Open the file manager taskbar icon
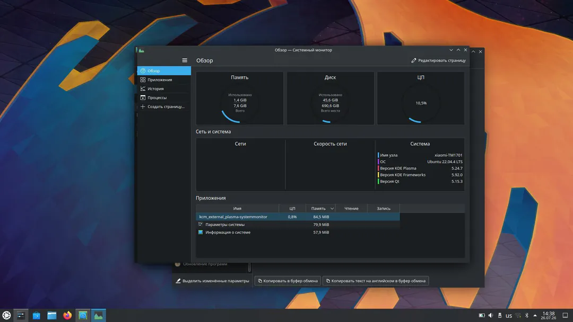 click(x=52, y=315)
